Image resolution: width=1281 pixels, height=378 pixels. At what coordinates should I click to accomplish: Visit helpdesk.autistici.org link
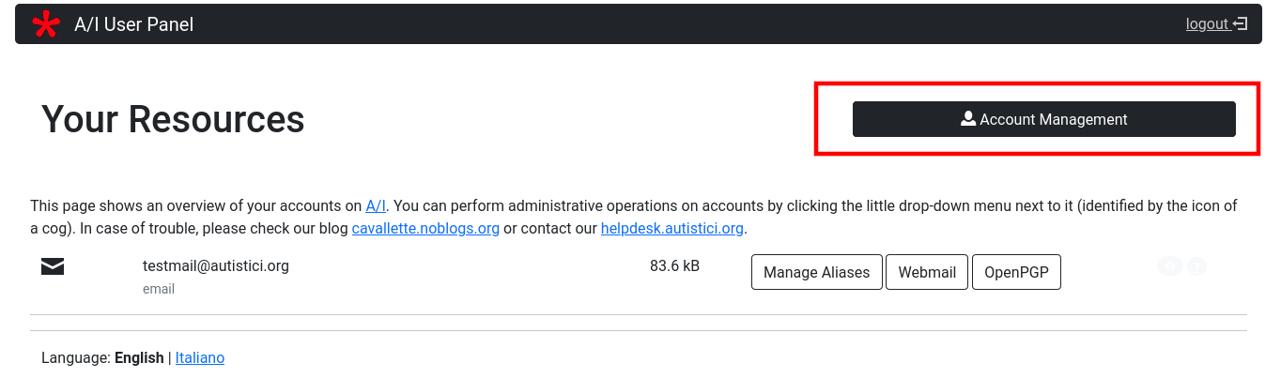pyautogui.click(x=671, y=228)
